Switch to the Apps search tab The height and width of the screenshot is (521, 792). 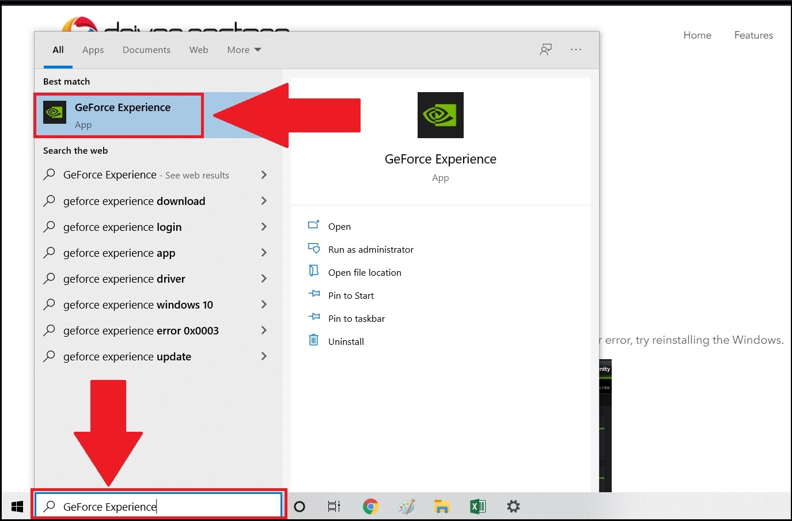click(x=93, y=50)
